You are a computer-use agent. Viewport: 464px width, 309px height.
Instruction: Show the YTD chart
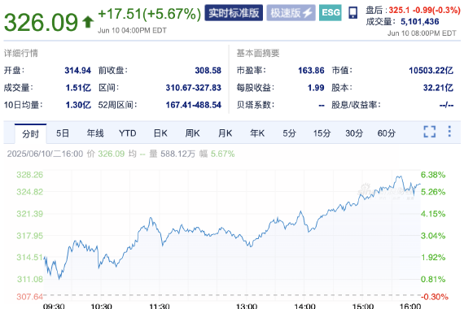tap(128, 133)
